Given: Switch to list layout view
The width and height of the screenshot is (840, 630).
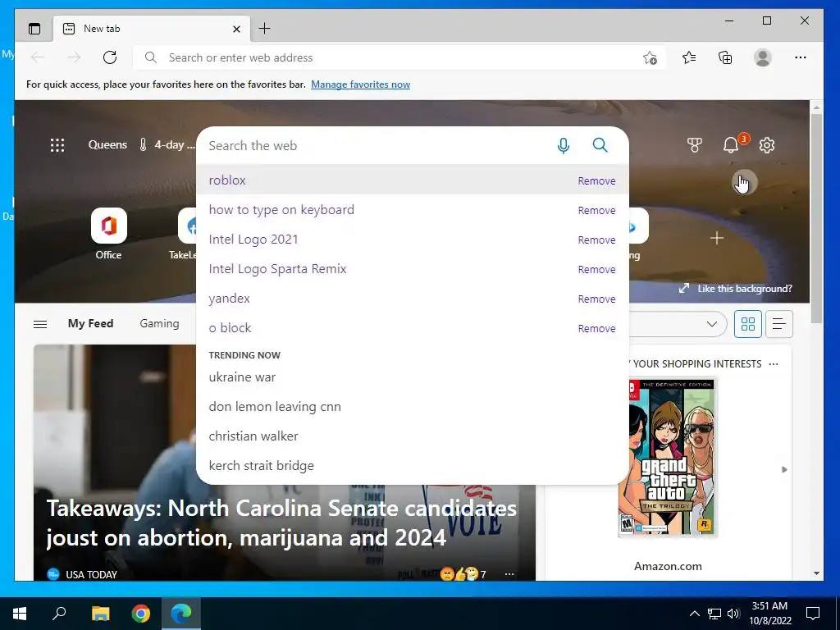Looking at the screenshot, I should pos(779,324).
